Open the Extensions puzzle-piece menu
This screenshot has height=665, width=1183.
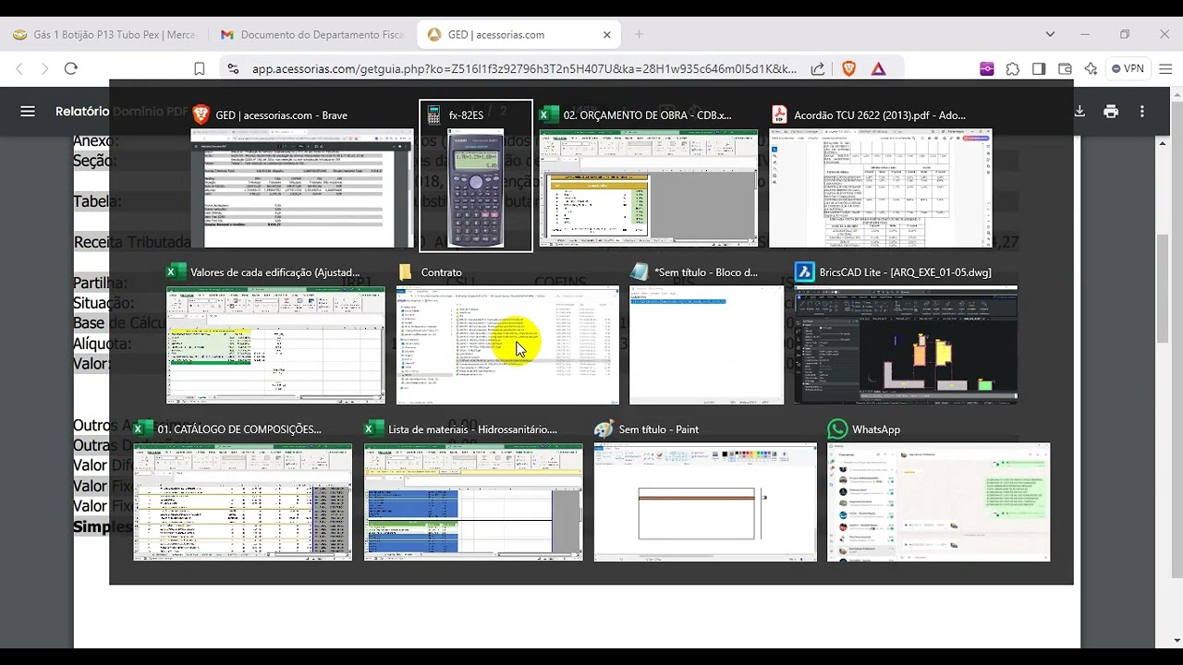[x=1013, y=68]
